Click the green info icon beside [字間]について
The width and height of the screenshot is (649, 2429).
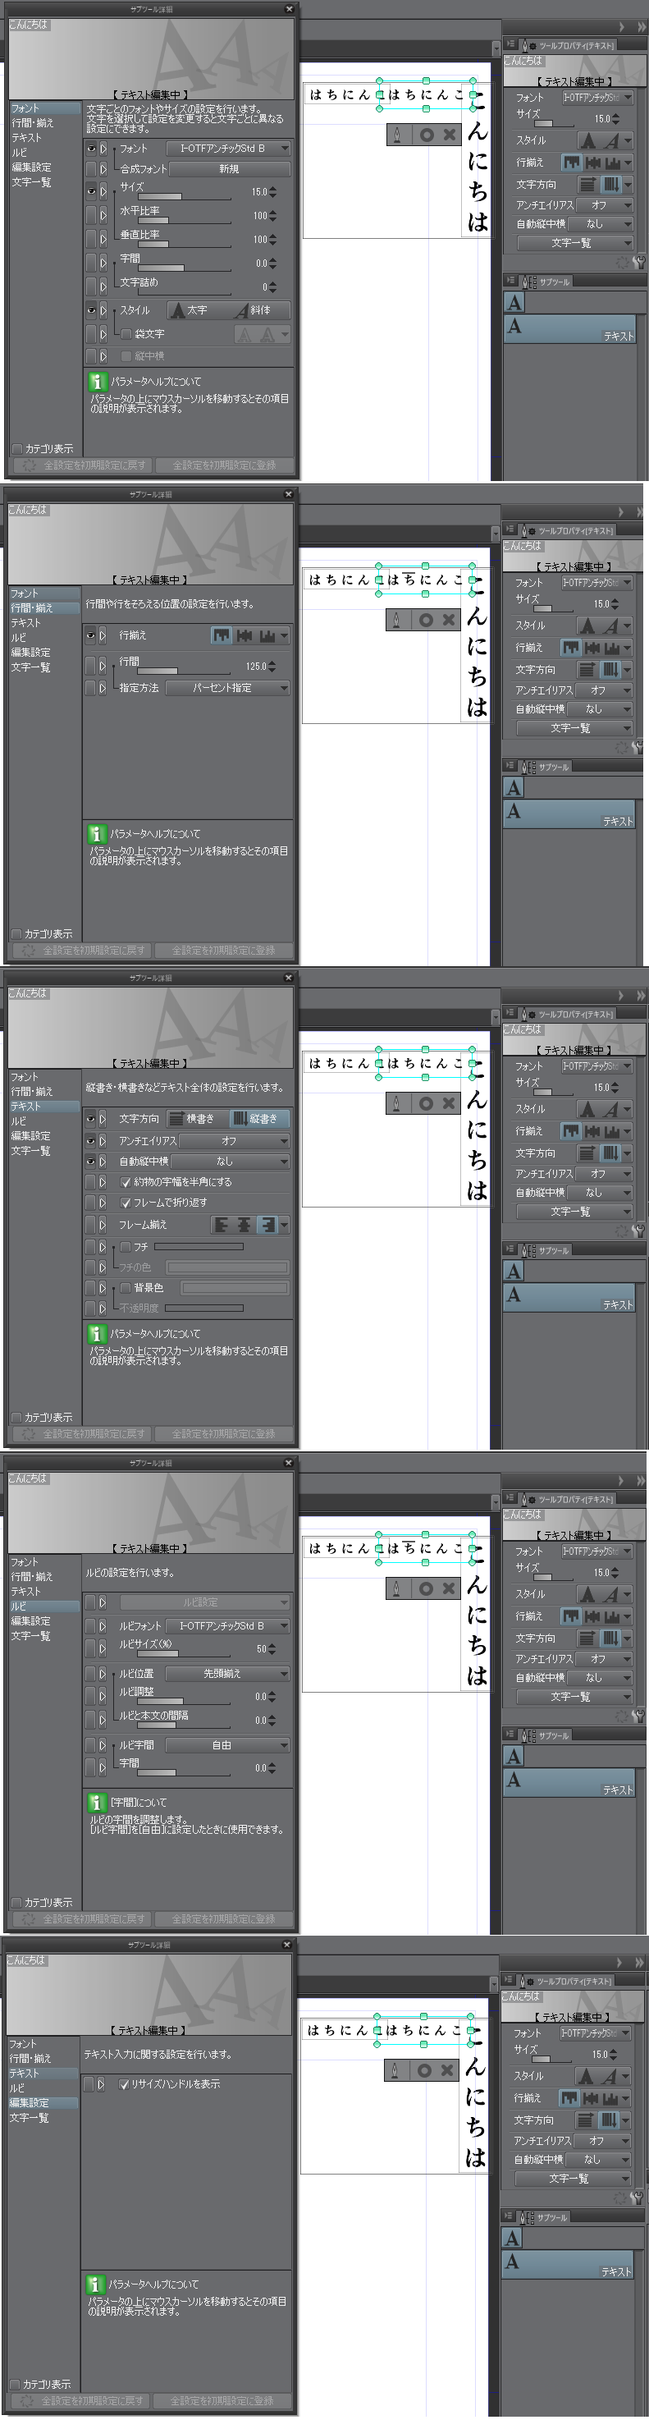[96, 1802]
